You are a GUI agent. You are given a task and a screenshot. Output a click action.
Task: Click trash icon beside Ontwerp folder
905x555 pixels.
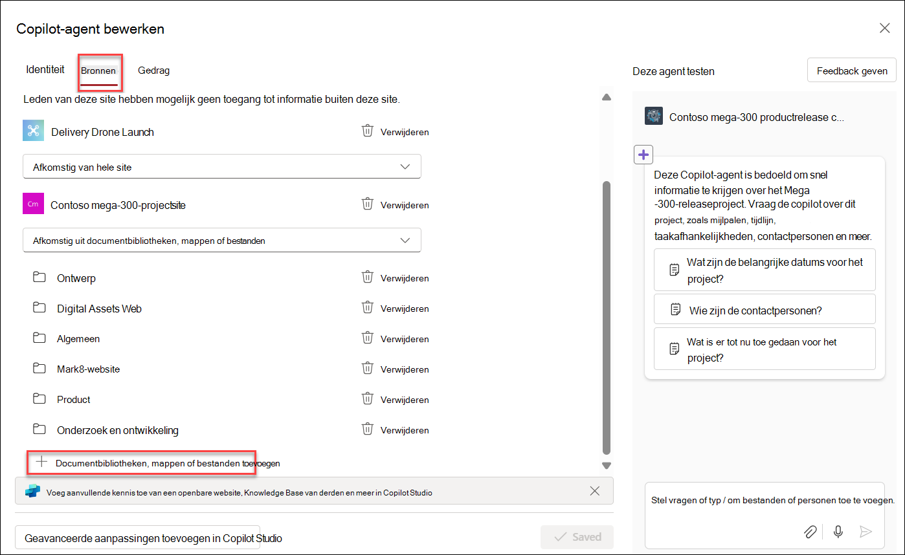click(x=367, y=277)
